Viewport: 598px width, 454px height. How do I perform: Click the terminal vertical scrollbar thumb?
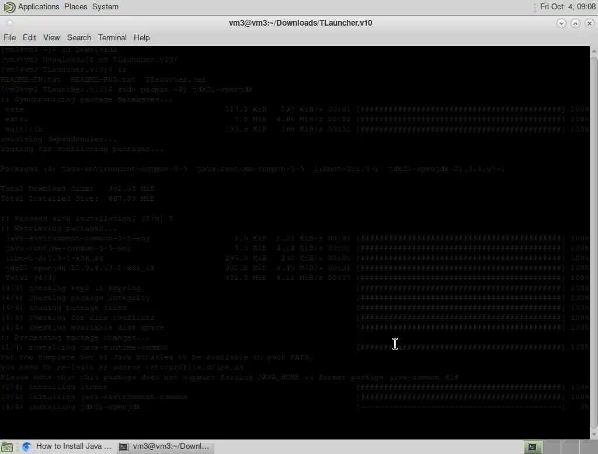tap(594, 242)
